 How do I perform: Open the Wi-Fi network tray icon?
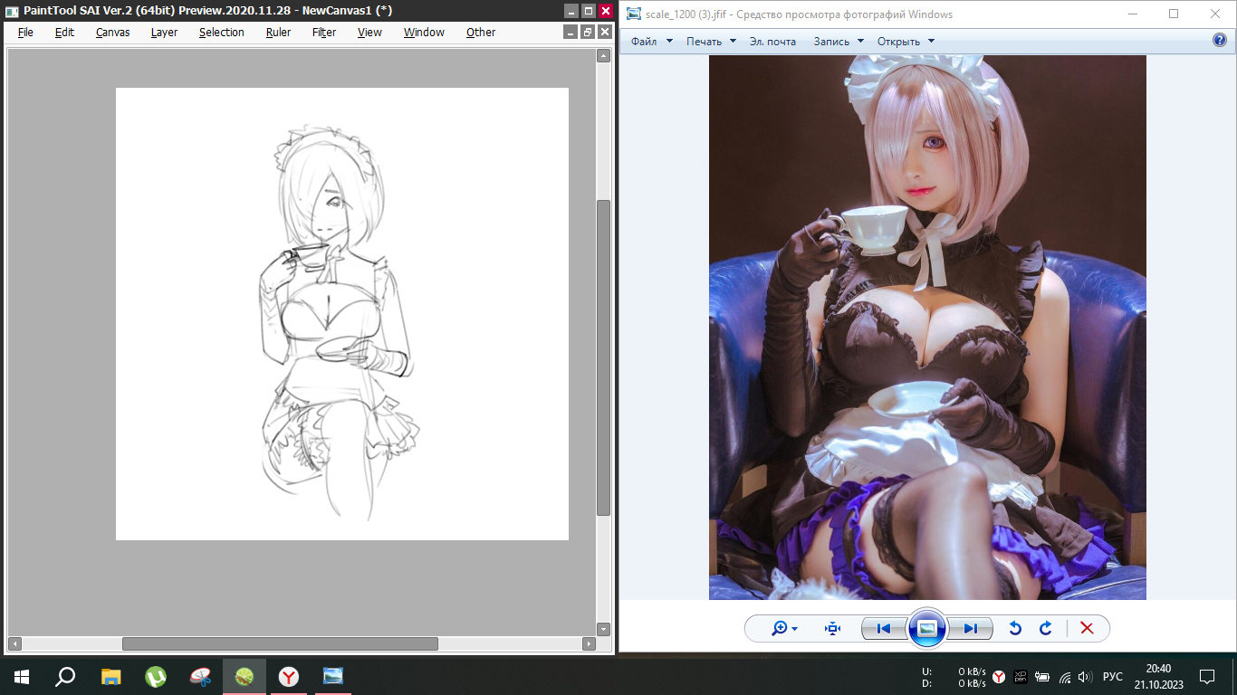tap(1064, 677)
